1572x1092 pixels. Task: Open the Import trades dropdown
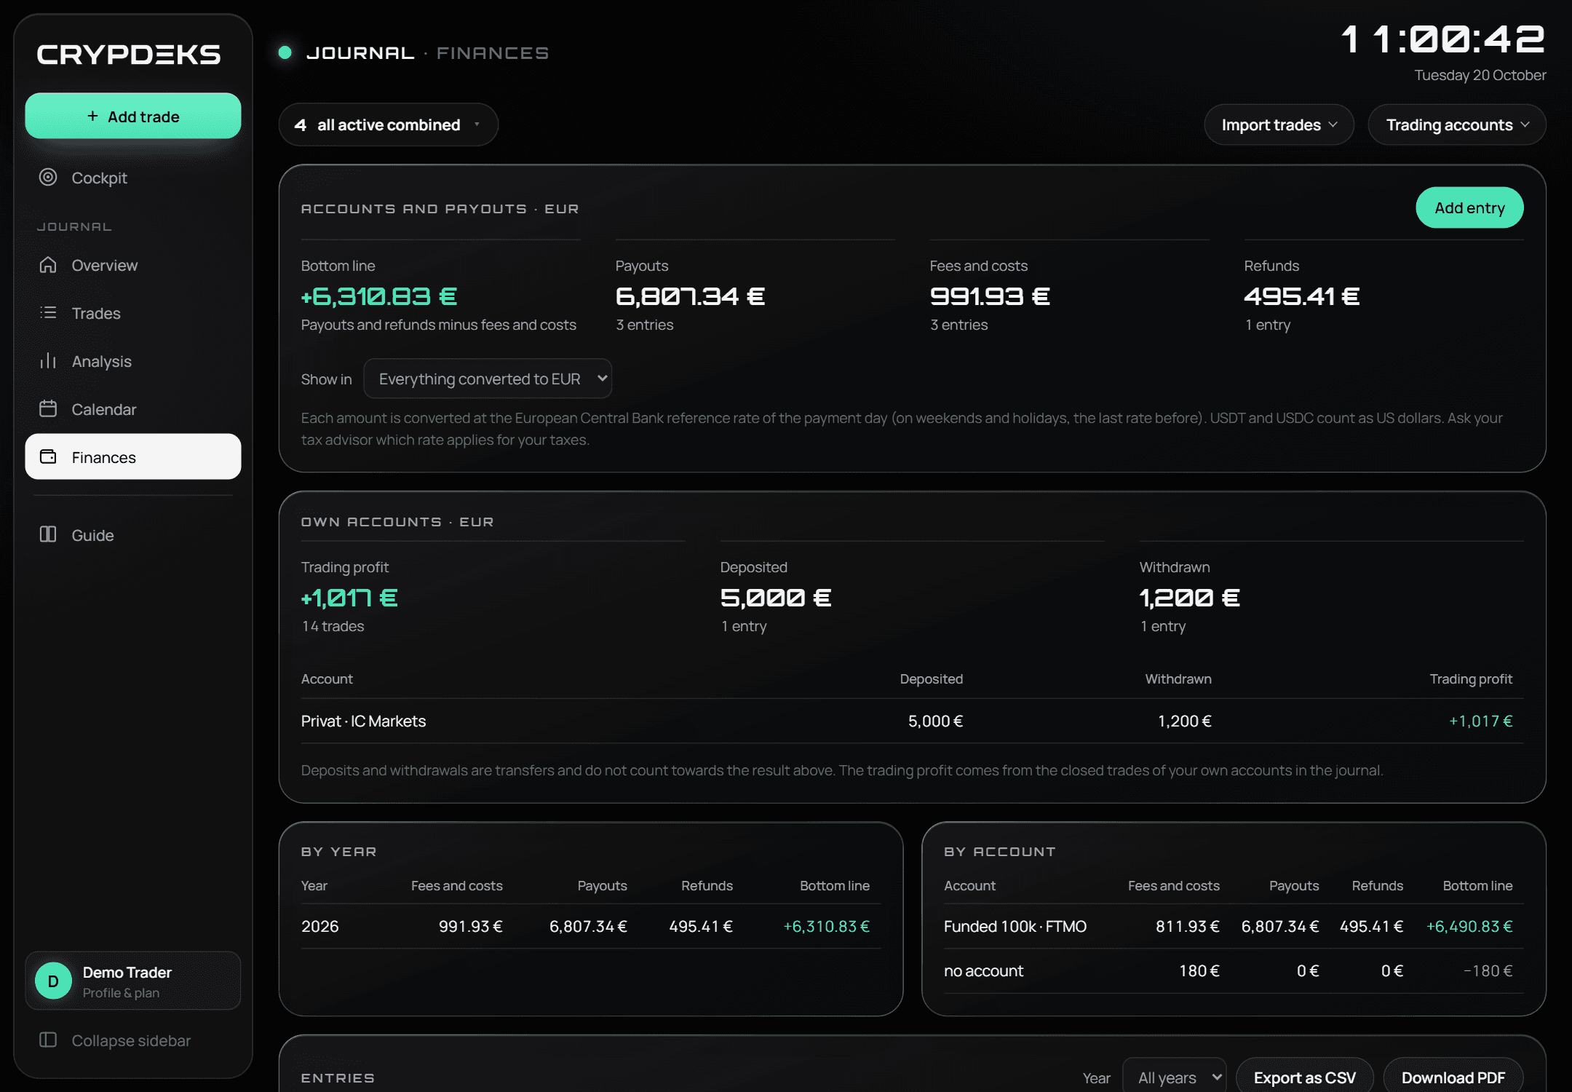[1279, 124]
